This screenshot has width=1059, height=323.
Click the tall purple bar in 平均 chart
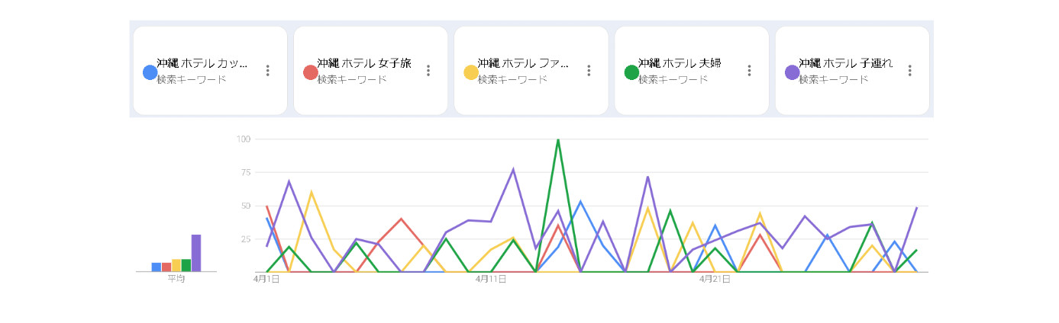coord(196,253)
